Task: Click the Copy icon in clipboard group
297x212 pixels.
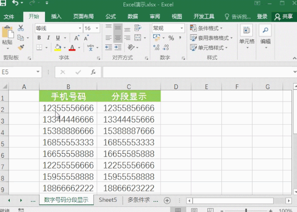Action: tap(20, 38)
